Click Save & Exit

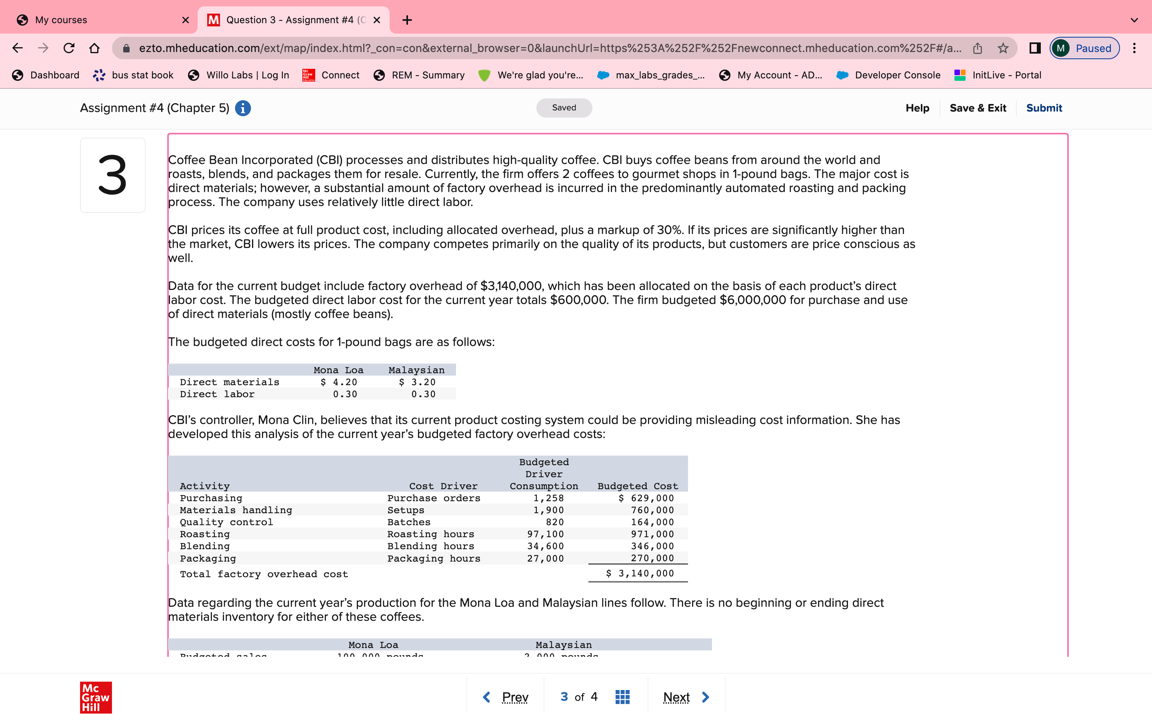pos(978,108)
